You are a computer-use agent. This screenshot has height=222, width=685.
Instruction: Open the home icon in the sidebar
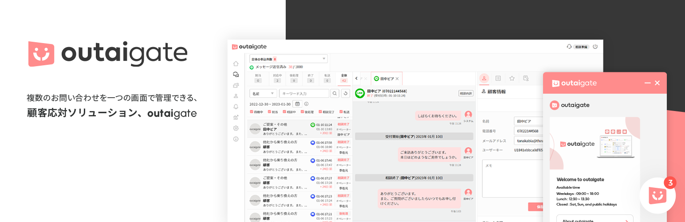[x=236, y=63]
